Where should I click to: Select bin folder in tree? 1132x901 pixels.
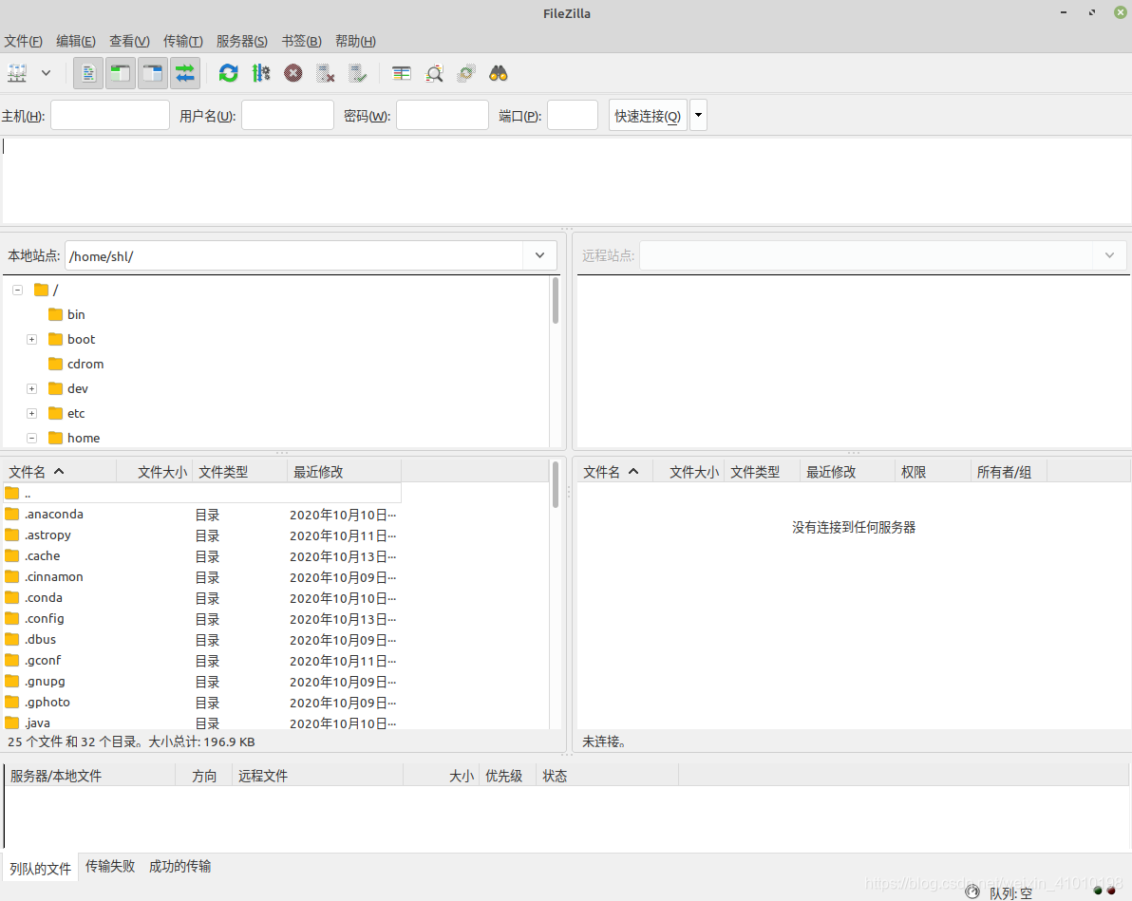coord(67,315)
